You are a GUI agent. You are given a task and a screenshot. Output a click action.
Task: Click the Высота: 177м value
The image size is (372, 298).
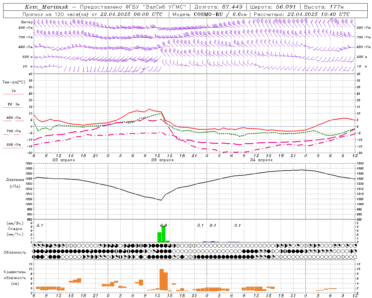(x=324, y=7)
